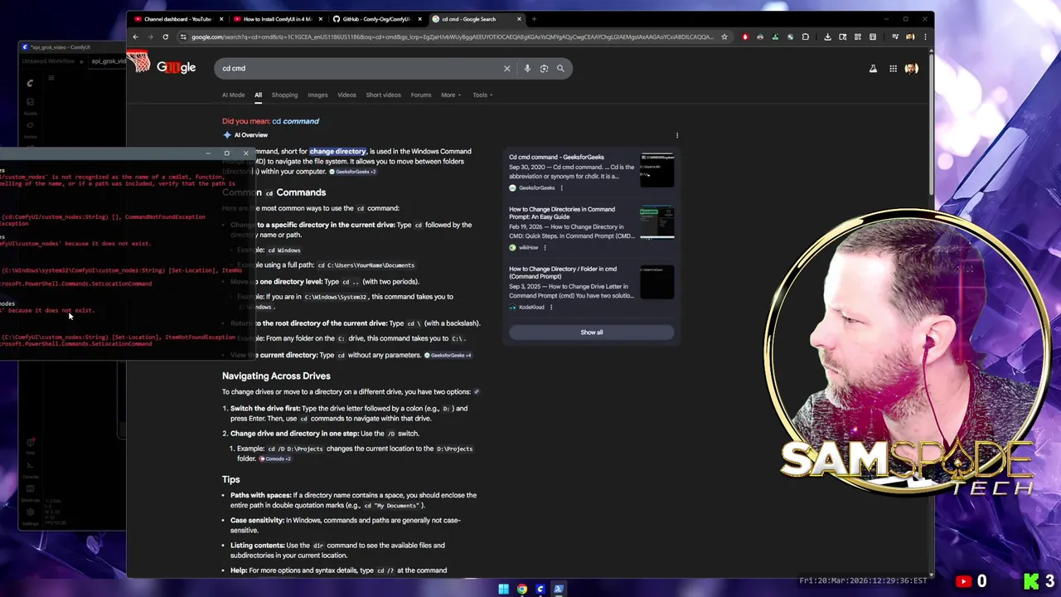Expand the Tools dropdown

pos(482,95)
